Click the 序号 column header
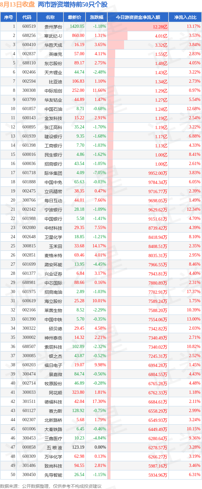The width and height of the screenshot is (202, 489). point(9,17)
